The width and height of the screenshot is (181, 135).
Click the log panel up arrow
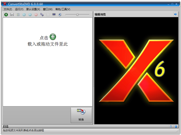pos(176,127)
